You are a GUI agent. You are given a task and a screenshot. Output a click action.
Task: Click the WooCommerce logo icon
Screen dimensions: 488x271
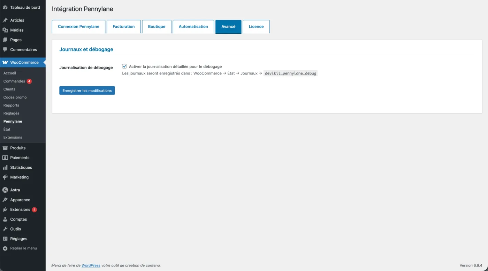point(5,63)
